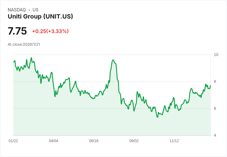The width and height of the screenshot is (227, 157).
Task: Click the price line's starting point at 01/22
Action: pos(14,62)
